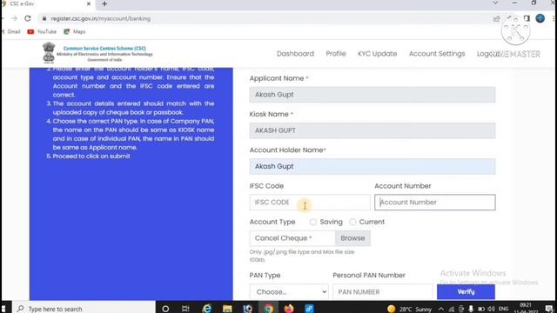Open the volume speaker tray icon
This screenshot has width=557, height=313.
491,310
